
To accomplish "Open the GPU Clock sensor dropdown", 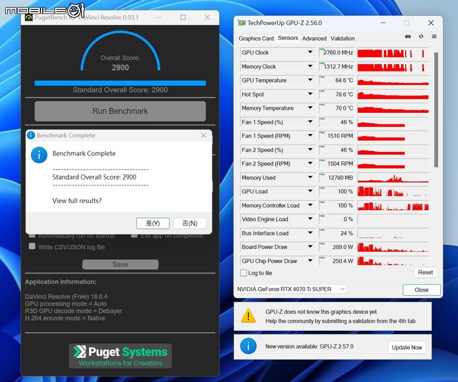I will (x=310, y=52).
